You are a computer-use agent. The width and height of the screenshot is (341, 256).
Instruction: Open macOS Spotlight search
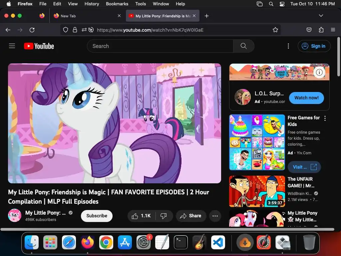271,4
